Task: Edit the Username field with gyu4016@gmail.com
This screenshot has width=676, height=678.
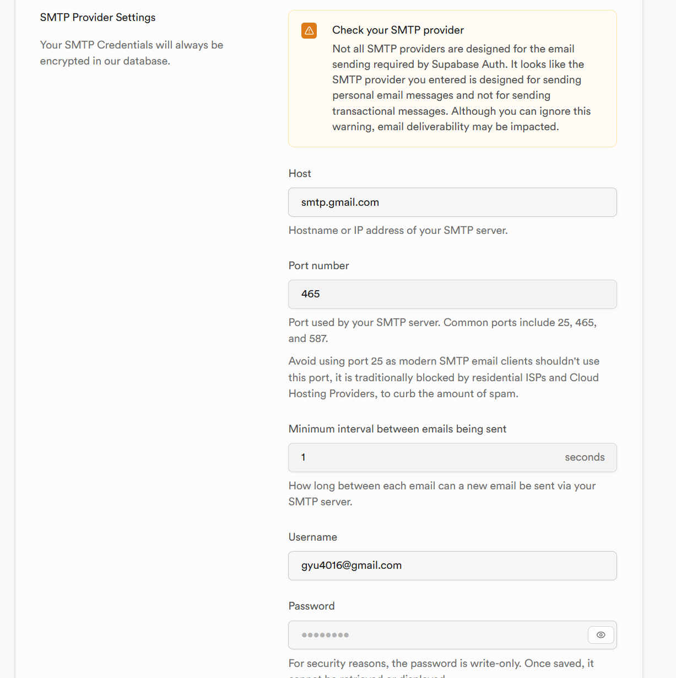Action: tap(452, 565)
